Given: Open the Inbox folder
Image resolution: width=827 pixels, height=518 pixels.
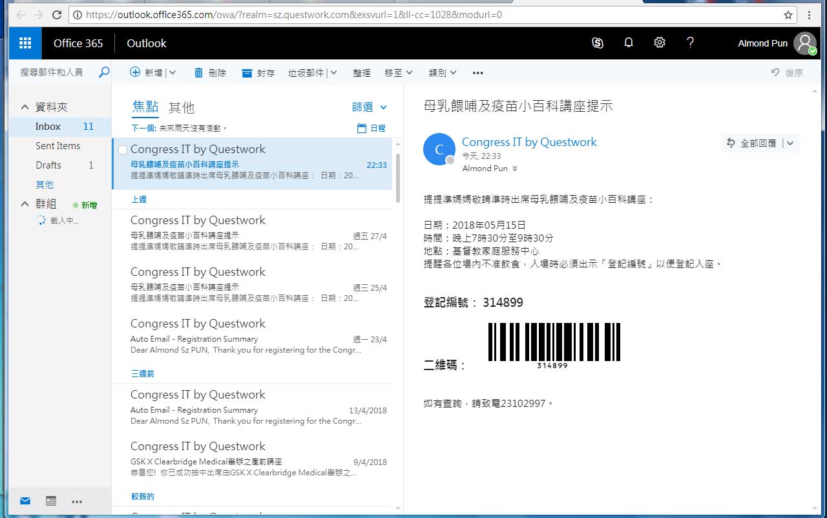Looking at the screenshot, I should [x=60, y=127].
